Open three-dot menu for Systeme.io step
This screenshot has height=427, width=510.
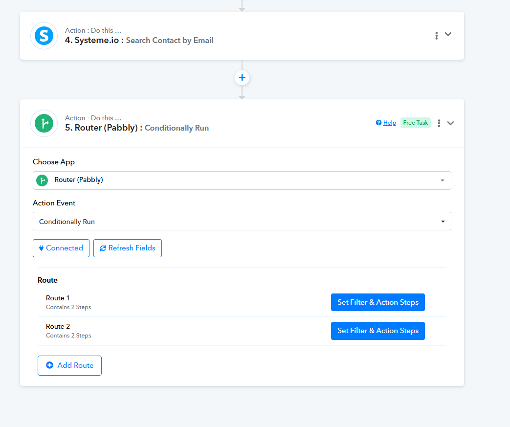point(437,36)
